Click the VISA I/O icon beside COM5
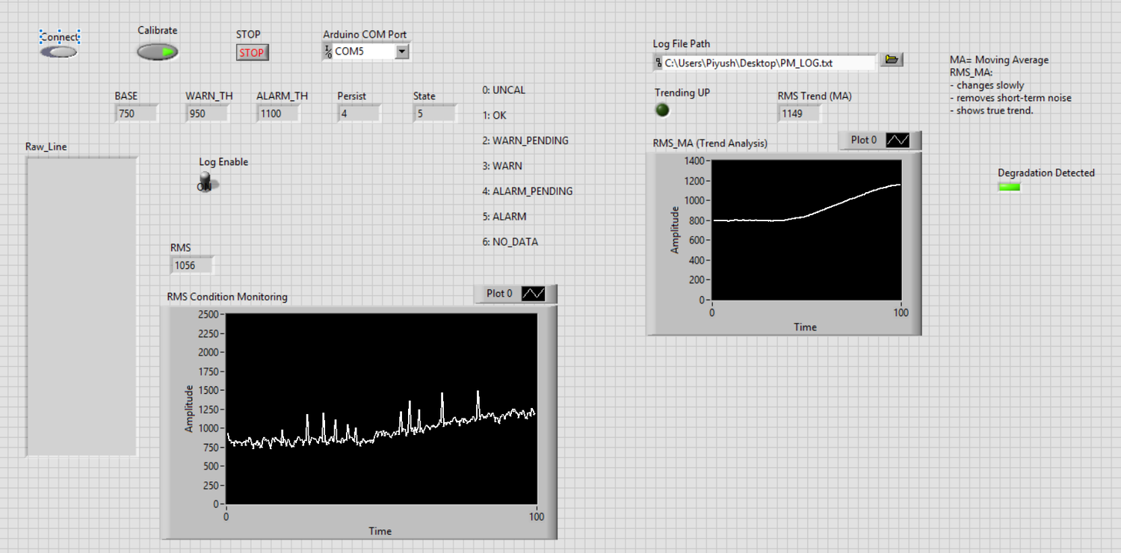This screenshot has height=553, width=1121. coord(327,52)
